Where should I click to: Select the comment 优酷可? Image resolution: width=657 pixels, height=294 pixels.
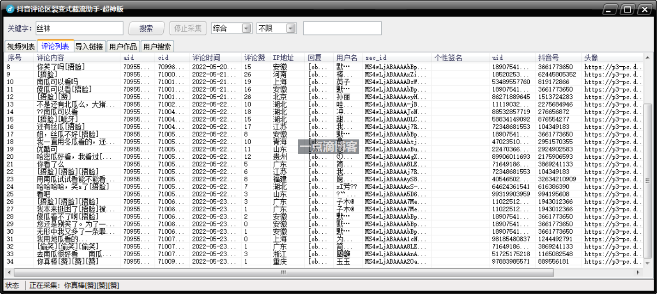tap(47, 149)
